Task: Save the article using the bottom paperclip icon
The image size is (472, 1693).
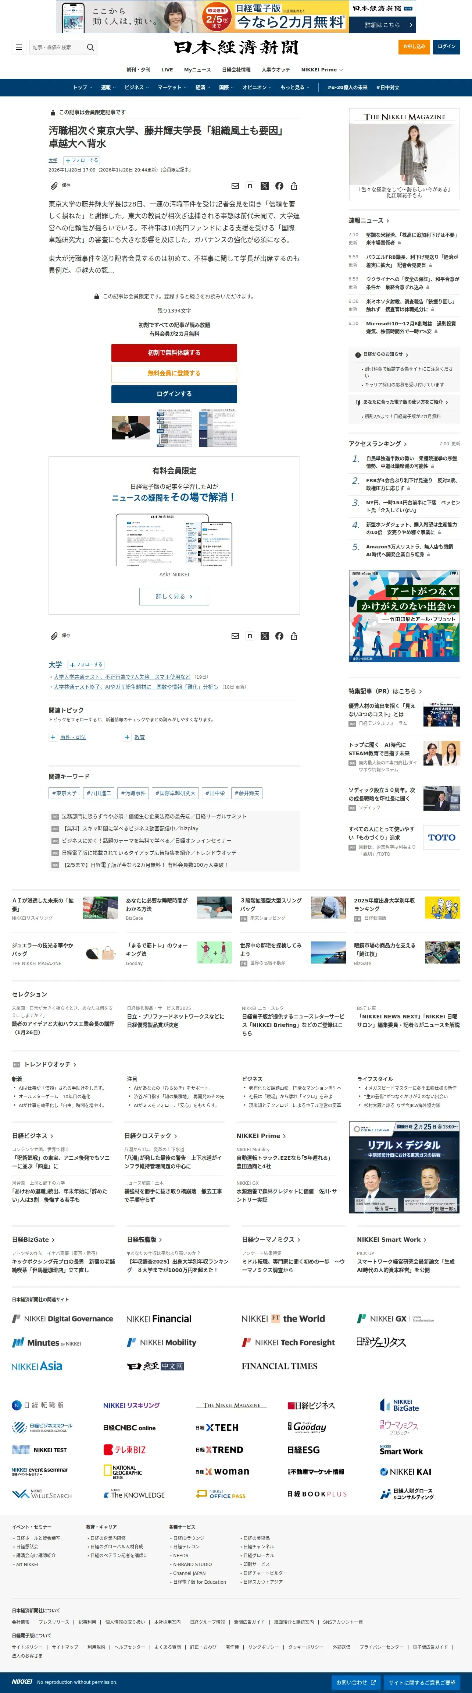Action: pyautogui.click(x=54, y=636)
